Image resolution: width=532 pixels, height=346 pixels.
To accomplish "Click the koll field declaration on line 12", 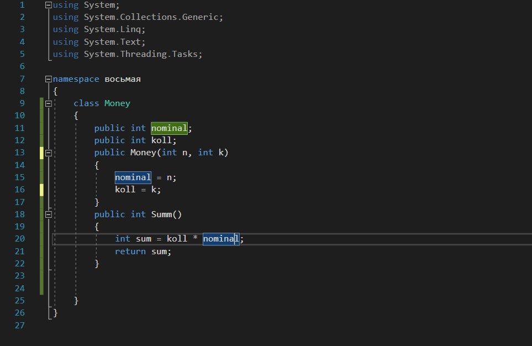I will pyautogui.click(x=161, y=140).
